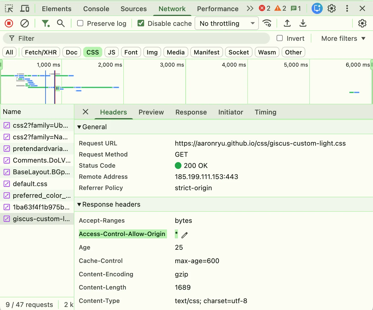Show the issues message count
This screenshot has width=373, height=310.
[296, 8]
